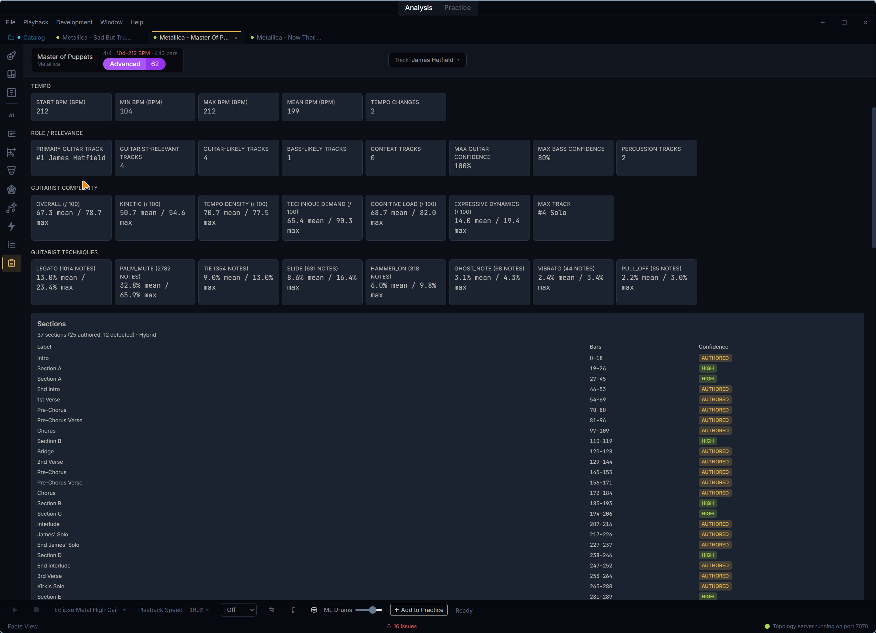Select the Section D row
Image resolution: width=876 pixels, height=633 pixels.
tap(447, 555)
